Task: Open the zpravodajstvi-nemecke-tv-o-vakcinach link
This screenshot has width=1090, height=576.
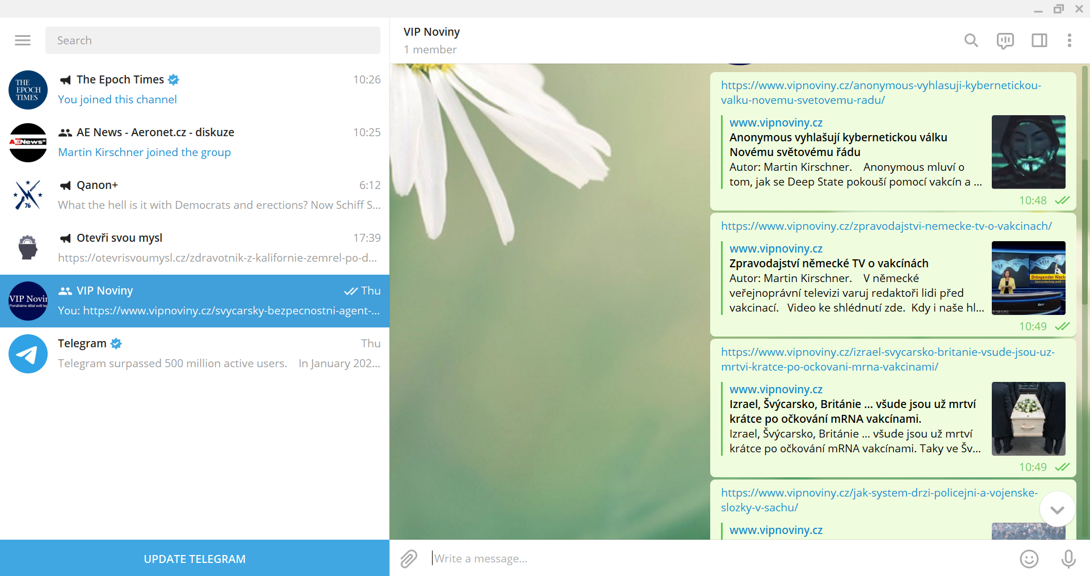Action: [x=886, y=226]
